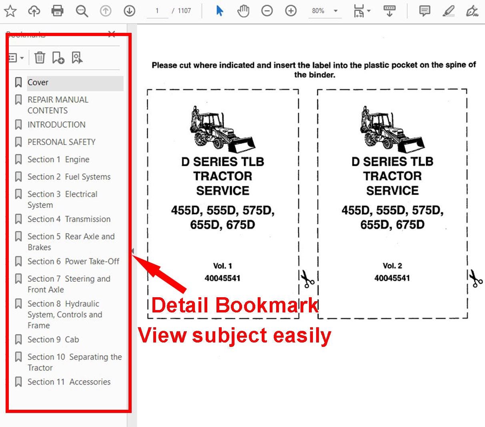Jump to Section 9 Cab bookmark
Image resolution: width=485 pixels, height=427 pixels.
coord(53,340)
